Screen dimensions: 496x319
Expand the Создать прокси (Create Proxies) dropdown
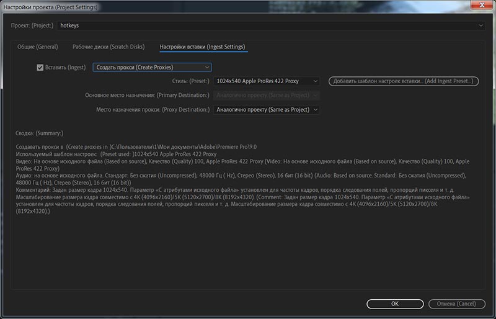pyautogui.click(x=152, y=67)
